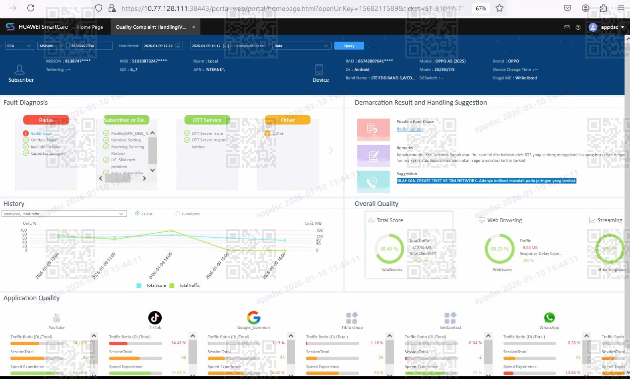Click the MSISDN number input field

90,46
